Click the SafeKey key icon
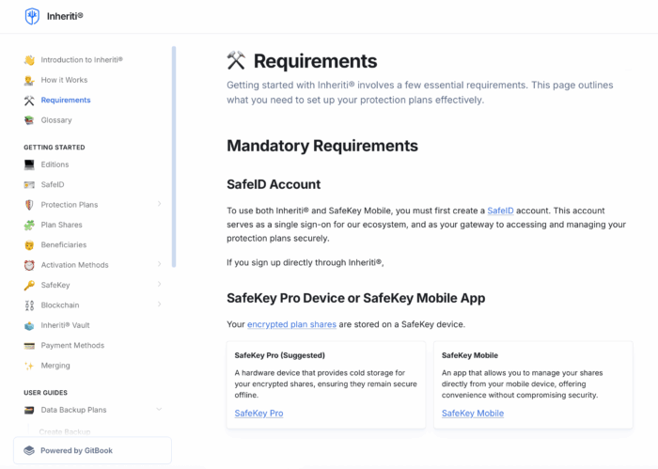658x469 pixels. (x=29, y=285)
